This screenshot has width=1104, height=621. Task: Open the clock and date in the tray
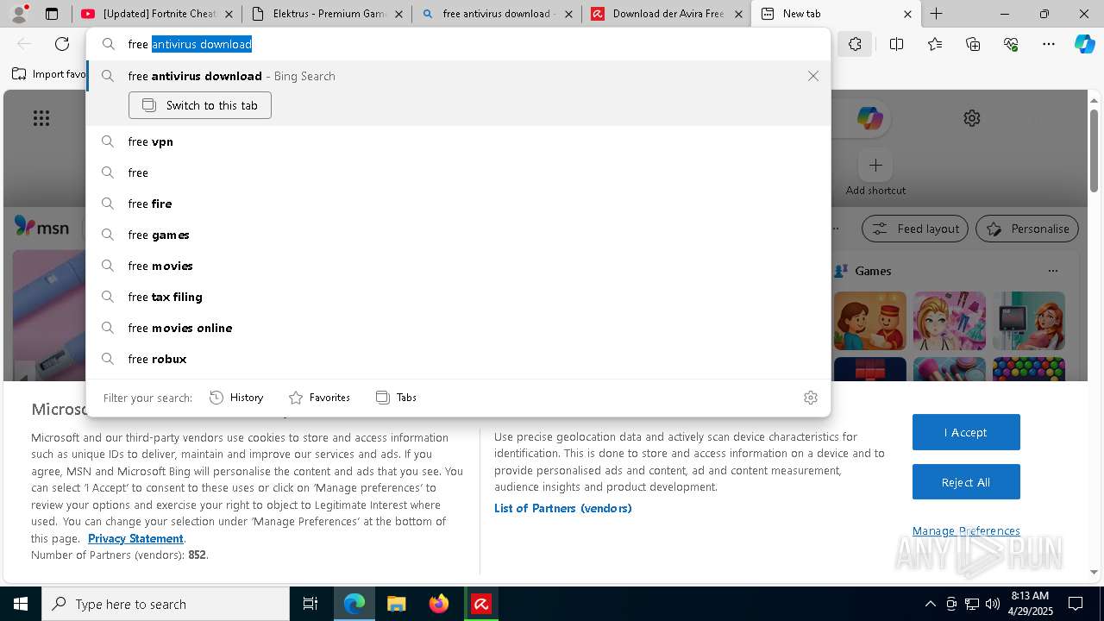point(1031,604)
